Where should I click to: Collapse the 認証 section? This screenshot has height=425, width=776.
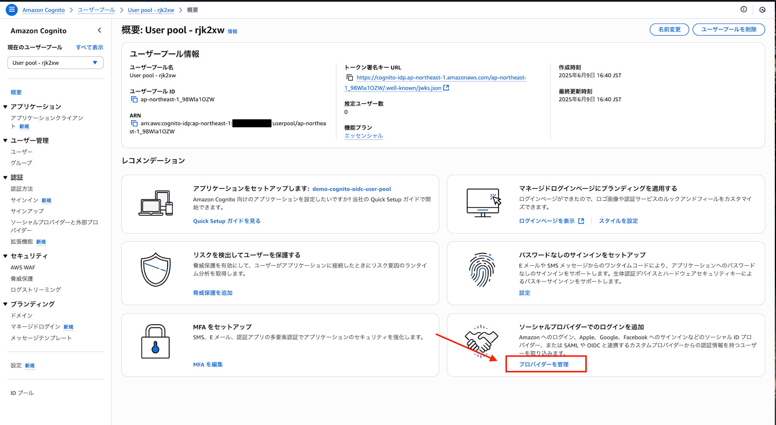[x=5, y=178]
